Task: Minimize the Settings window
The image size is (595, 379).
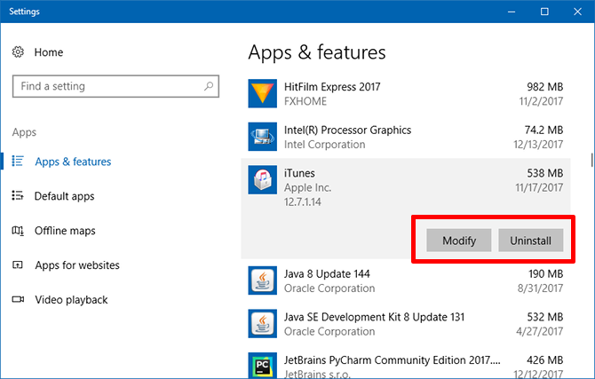Action: coord(512,12)
